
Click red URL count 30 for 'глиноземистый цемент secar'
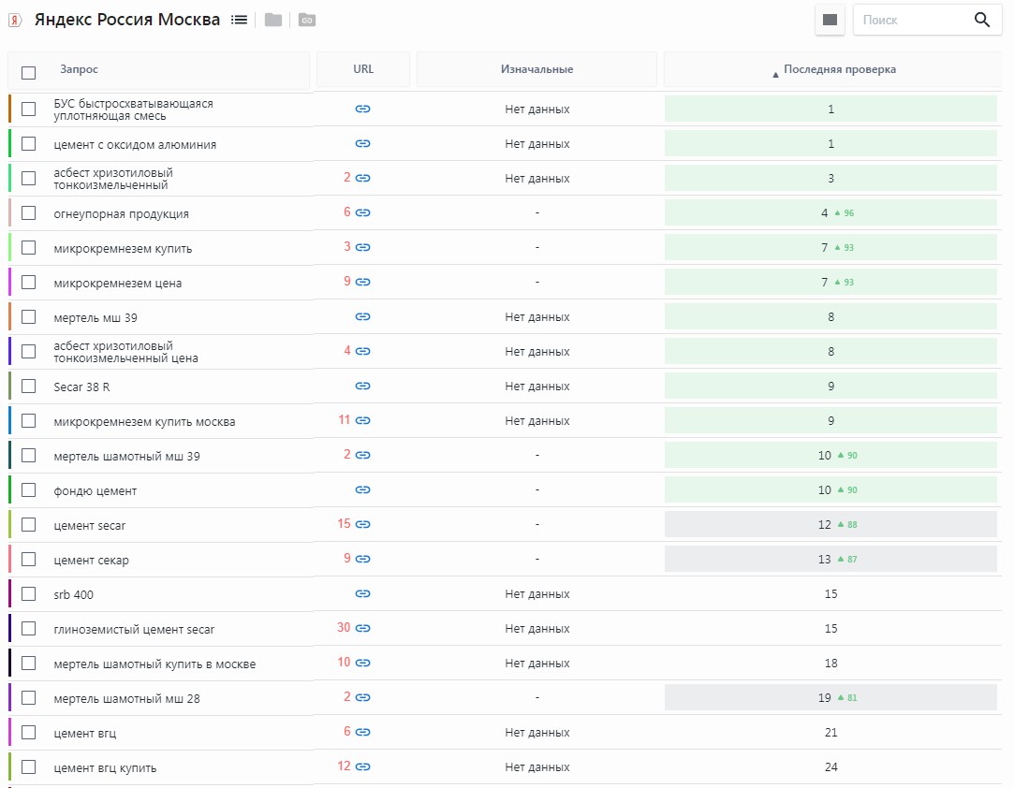pos(344,628)
